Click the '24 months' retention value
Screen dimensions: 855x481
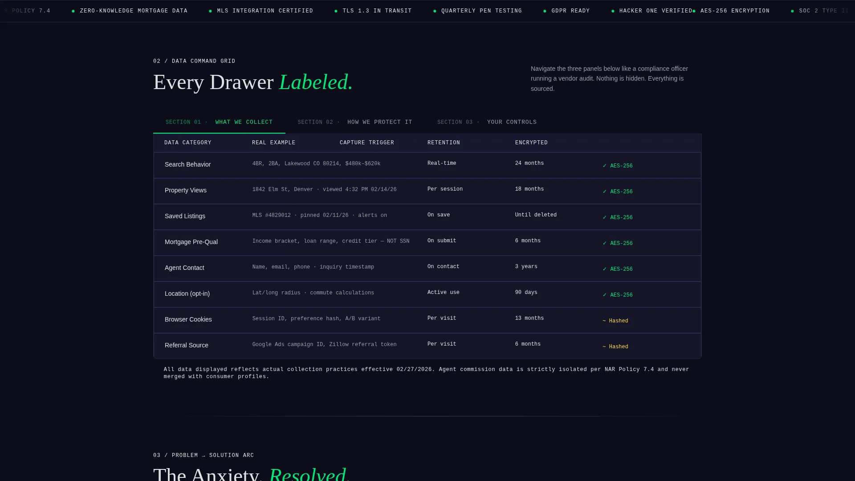529,163
